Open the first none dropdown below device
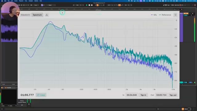Image resolution: width=197 pixels, height=111 pixels. click(x=5, y=106)
